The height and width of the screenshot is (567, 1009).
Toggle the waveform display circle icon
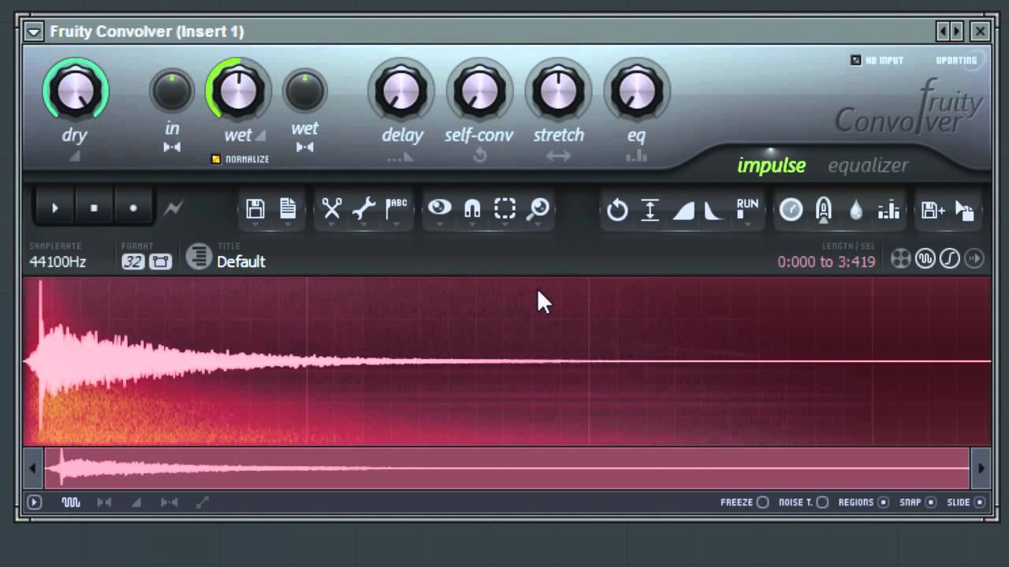tap(925, 258)
